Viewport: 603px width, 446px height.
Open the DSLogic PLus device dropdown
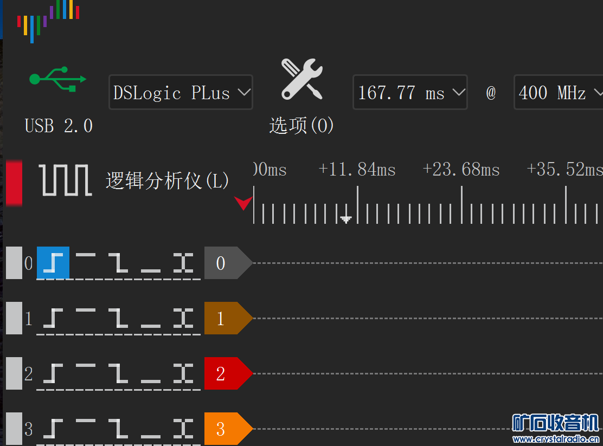click(181, 92)
